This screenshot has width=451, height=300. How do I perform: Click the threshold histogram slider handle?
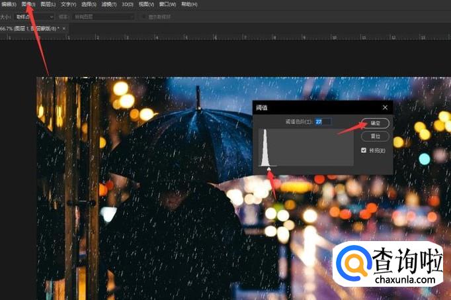click(x=268, y=170)
